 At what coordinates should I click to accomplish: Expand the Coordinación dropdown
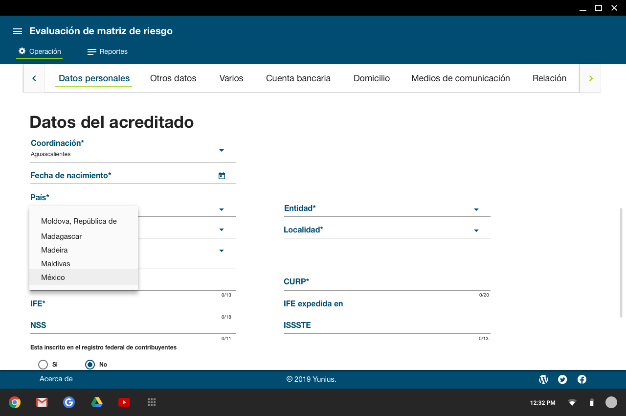pos(221,150)
